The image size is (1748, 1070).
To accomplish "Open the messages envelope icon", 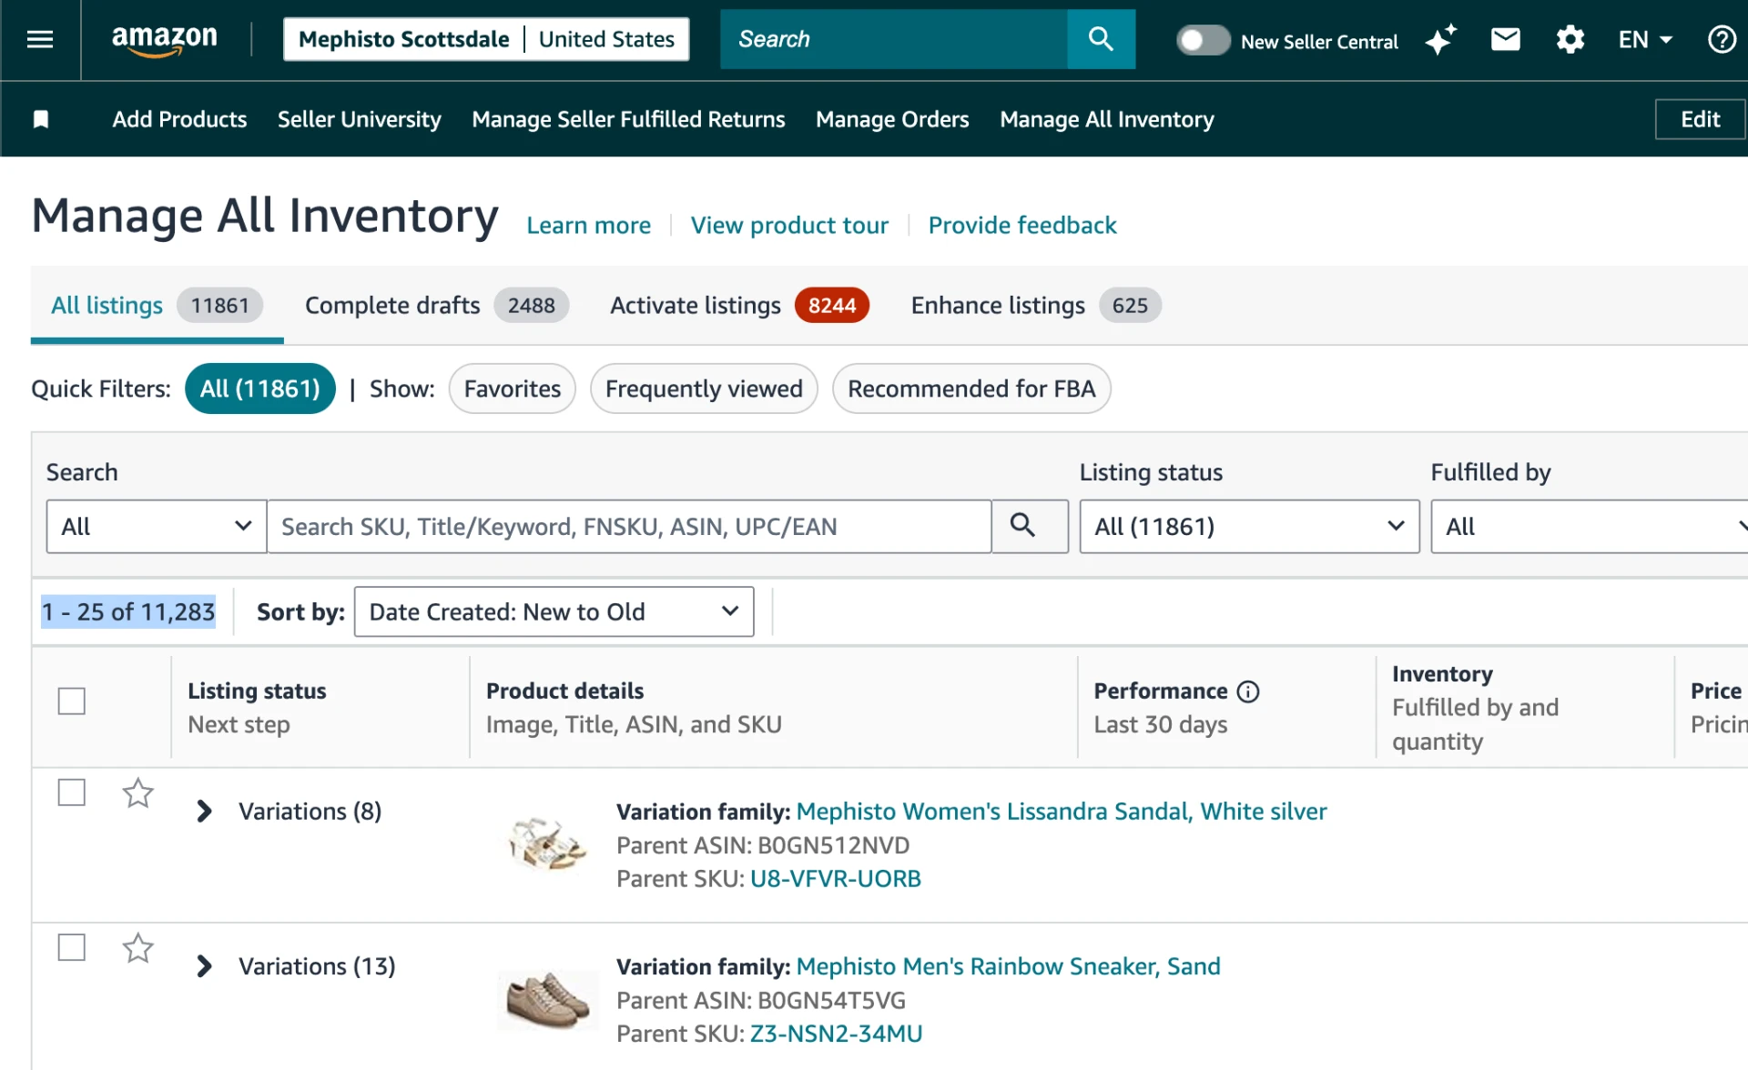I will pos(1505,39).
